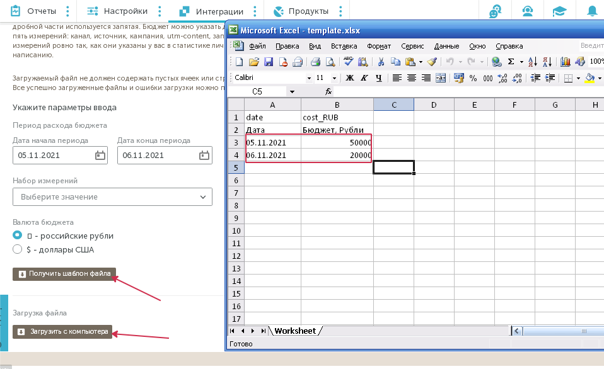Click the Save icon in Excel toolbar
Viewport: 604px width, 369px height.
coord(268,62)
